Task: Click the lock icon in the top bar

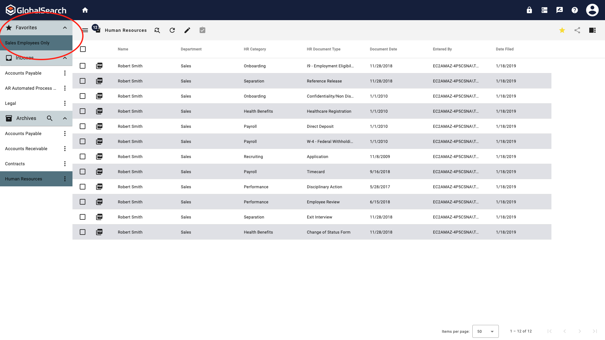Action: click(x=529, y=10)
